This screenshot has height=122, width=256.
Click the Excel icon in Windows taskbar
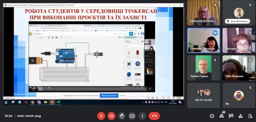pos(58,102)
